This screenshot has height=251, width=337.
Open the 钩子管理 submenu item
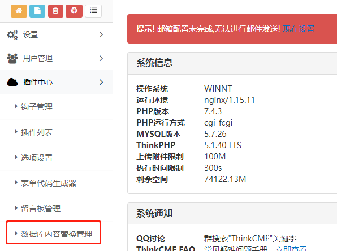(x=57, y=107)
